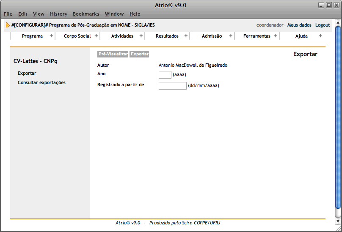Click the plus icon next to Ajuda
This screenshot has width=342, height=232.
click(320, 36)
